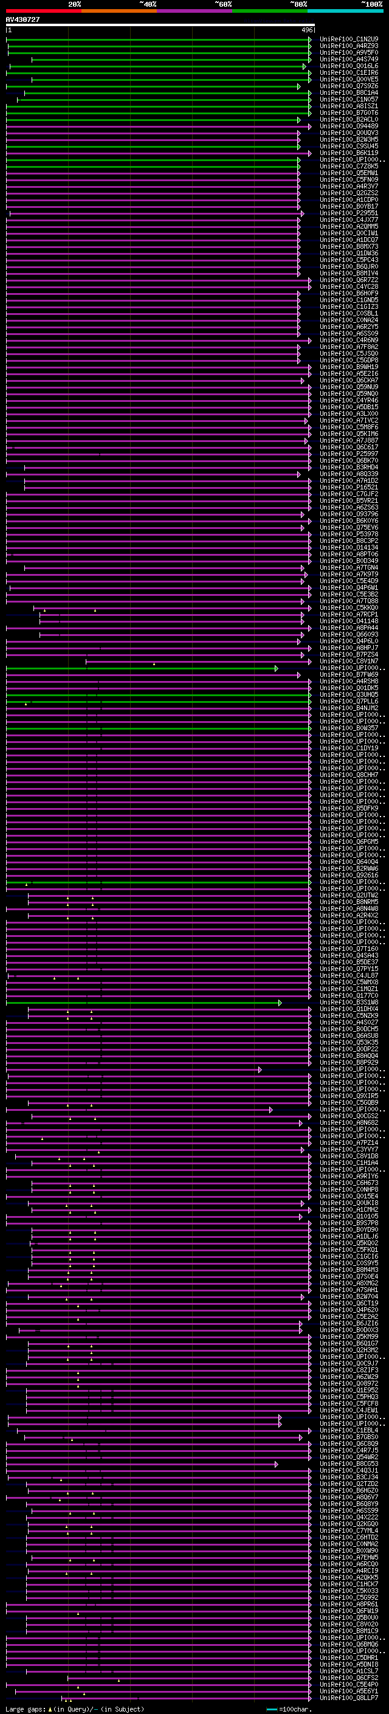Image resolution: width=389 pixels, height=1714 pixels.
Task: Select the UniRef100_P53978 label
Action: pyautogui.click(x=349, y=534)
